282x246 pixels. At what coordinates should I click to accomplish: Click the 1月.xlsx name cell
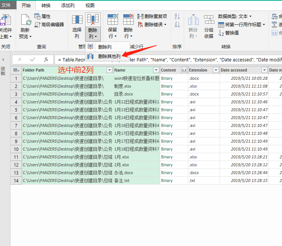[x=137, y=157]
